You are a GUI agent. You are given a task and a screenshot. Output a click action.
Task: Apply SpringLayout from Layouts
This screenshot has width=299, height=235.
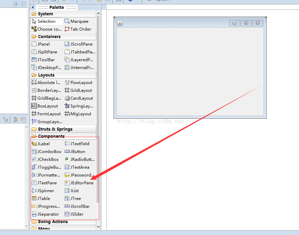pyautogui.click(x=79, y=106)
